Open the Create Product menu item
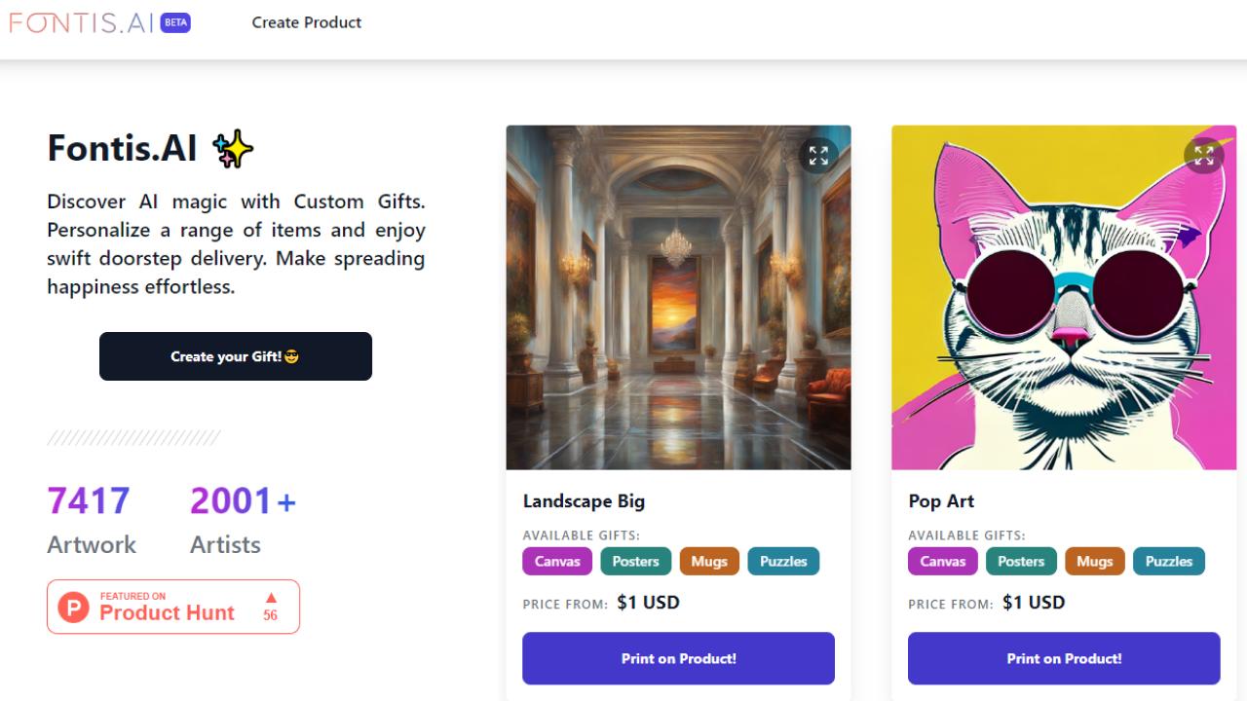 pyautogui.click(x=307, y=22)
